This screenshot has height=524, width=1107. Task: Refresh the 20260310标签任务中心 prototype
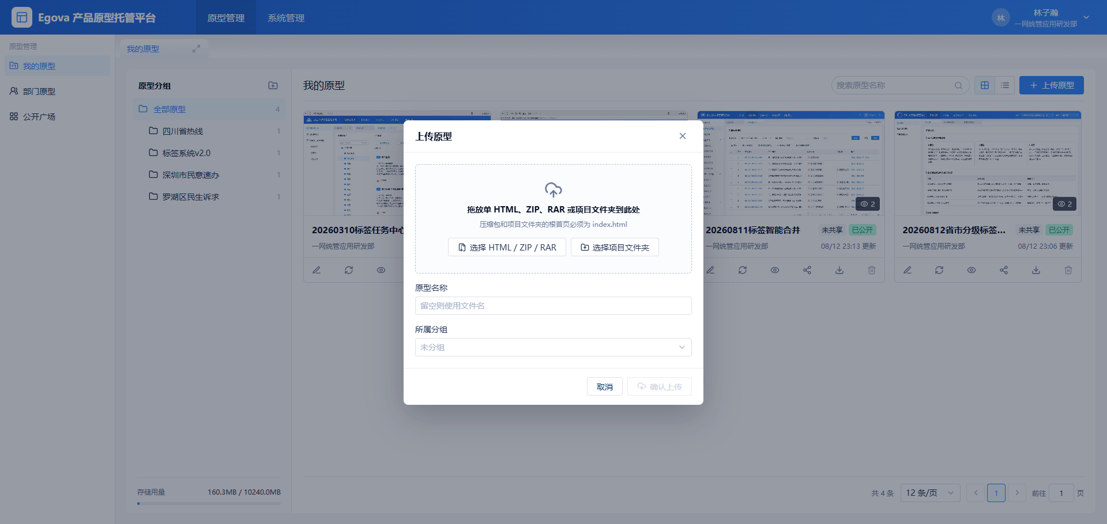pyautogui.click(x=349, y=270)
